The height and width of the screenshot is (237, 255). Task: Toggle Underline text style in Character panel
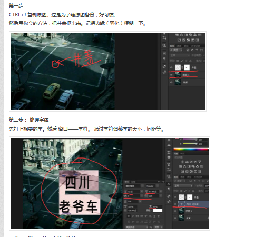click(x=154, y=216)
